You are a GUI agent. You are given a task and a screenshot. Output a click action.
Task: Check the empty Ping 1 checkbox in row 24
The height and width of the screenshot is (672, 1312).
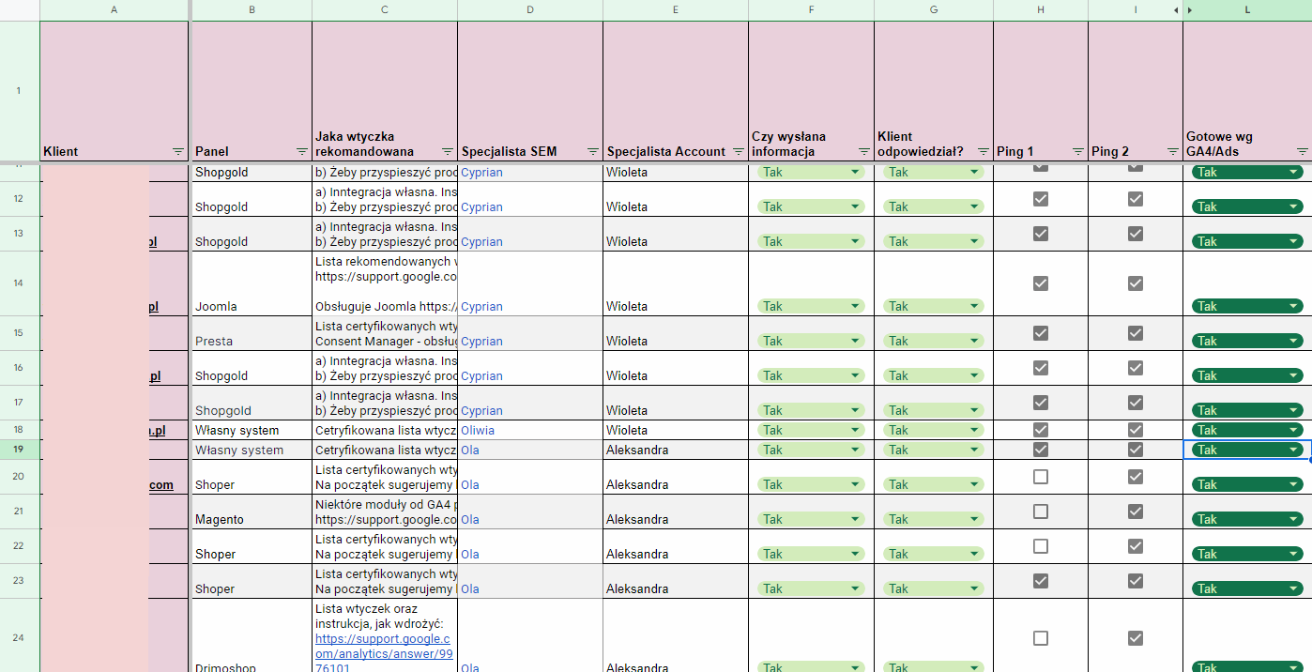pos(1041,638)
